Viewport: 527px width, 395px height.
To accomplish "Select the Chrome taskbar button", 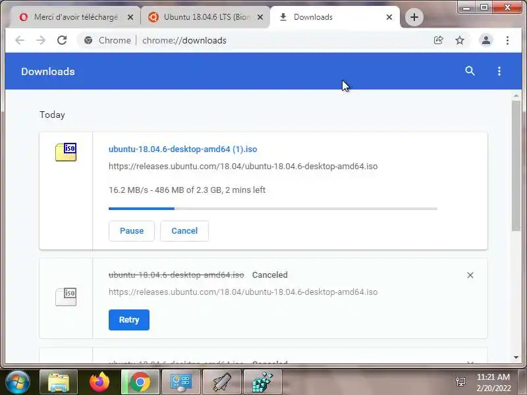I will point(140,382).
